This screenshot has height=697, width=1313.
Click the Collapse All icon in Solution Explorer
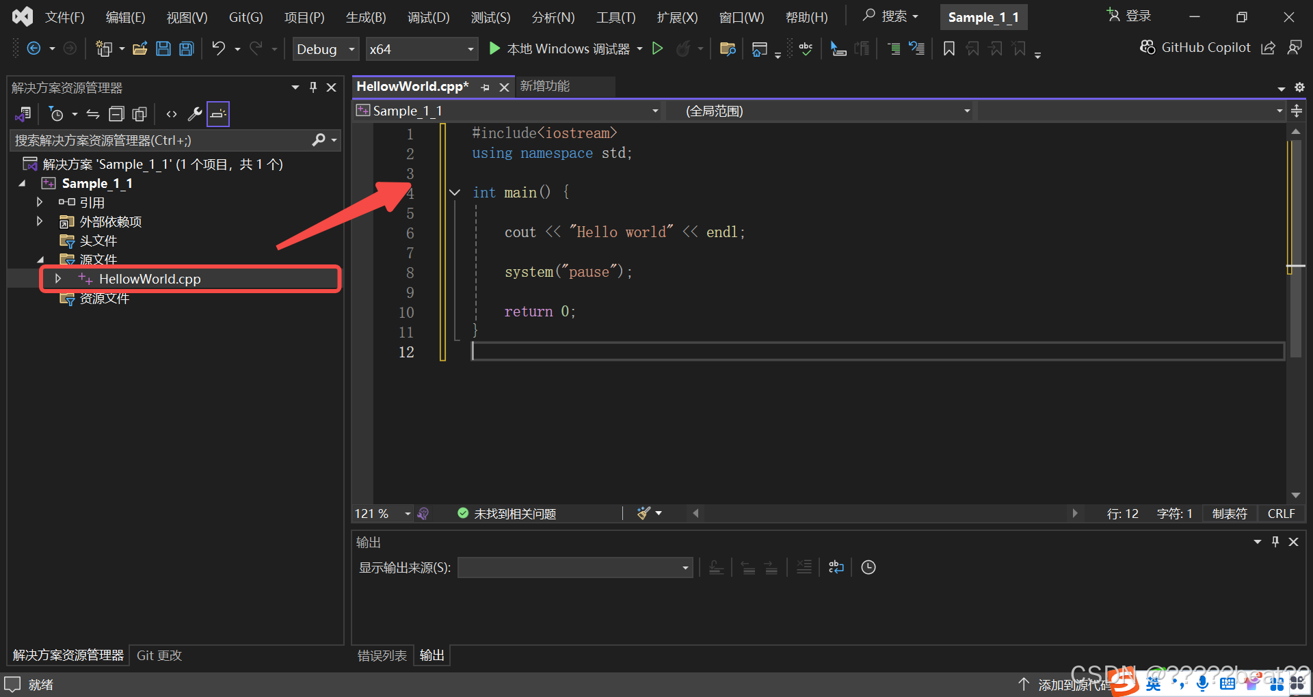point(117,114)
